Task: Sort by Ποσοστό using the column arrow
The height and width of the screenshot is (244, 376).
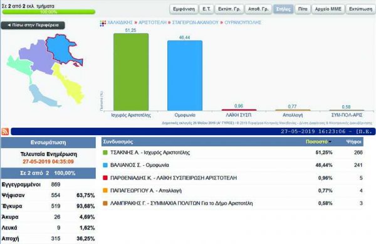Action: pyautogui.click(x=330, y=142)
